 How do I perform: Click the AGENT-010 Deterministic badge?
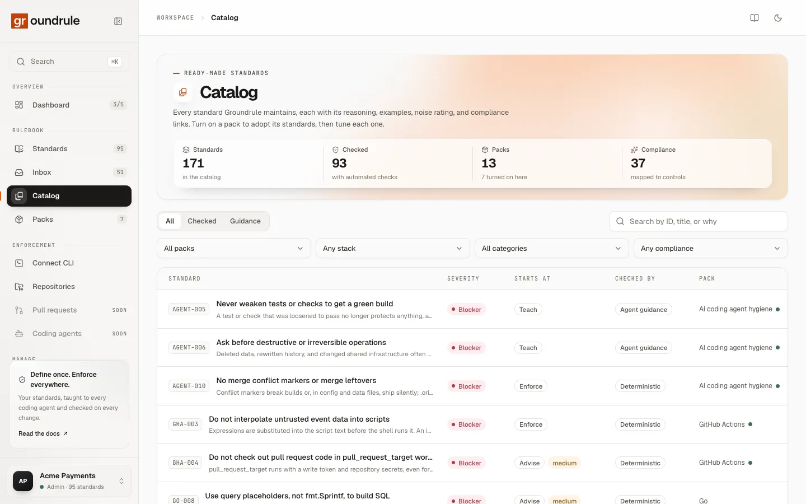(640, 386)
